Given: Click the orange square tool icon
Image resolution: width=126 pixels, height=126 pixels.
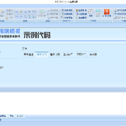Looking at the screenshot, I should [107, 13].
